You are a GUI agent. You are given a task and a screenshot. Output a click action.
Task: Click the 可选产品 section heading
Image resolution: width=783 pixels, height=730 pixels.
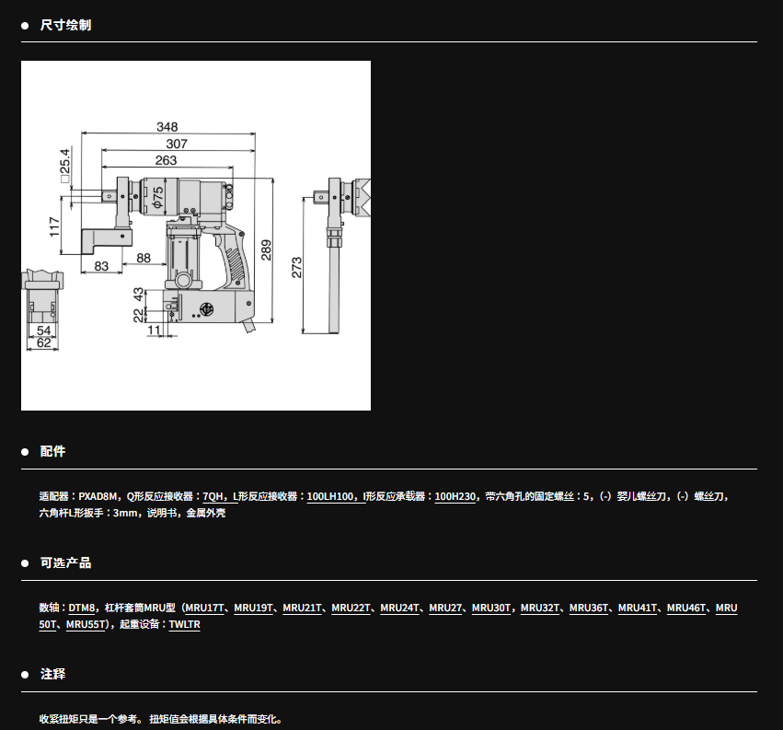(65, 563)
